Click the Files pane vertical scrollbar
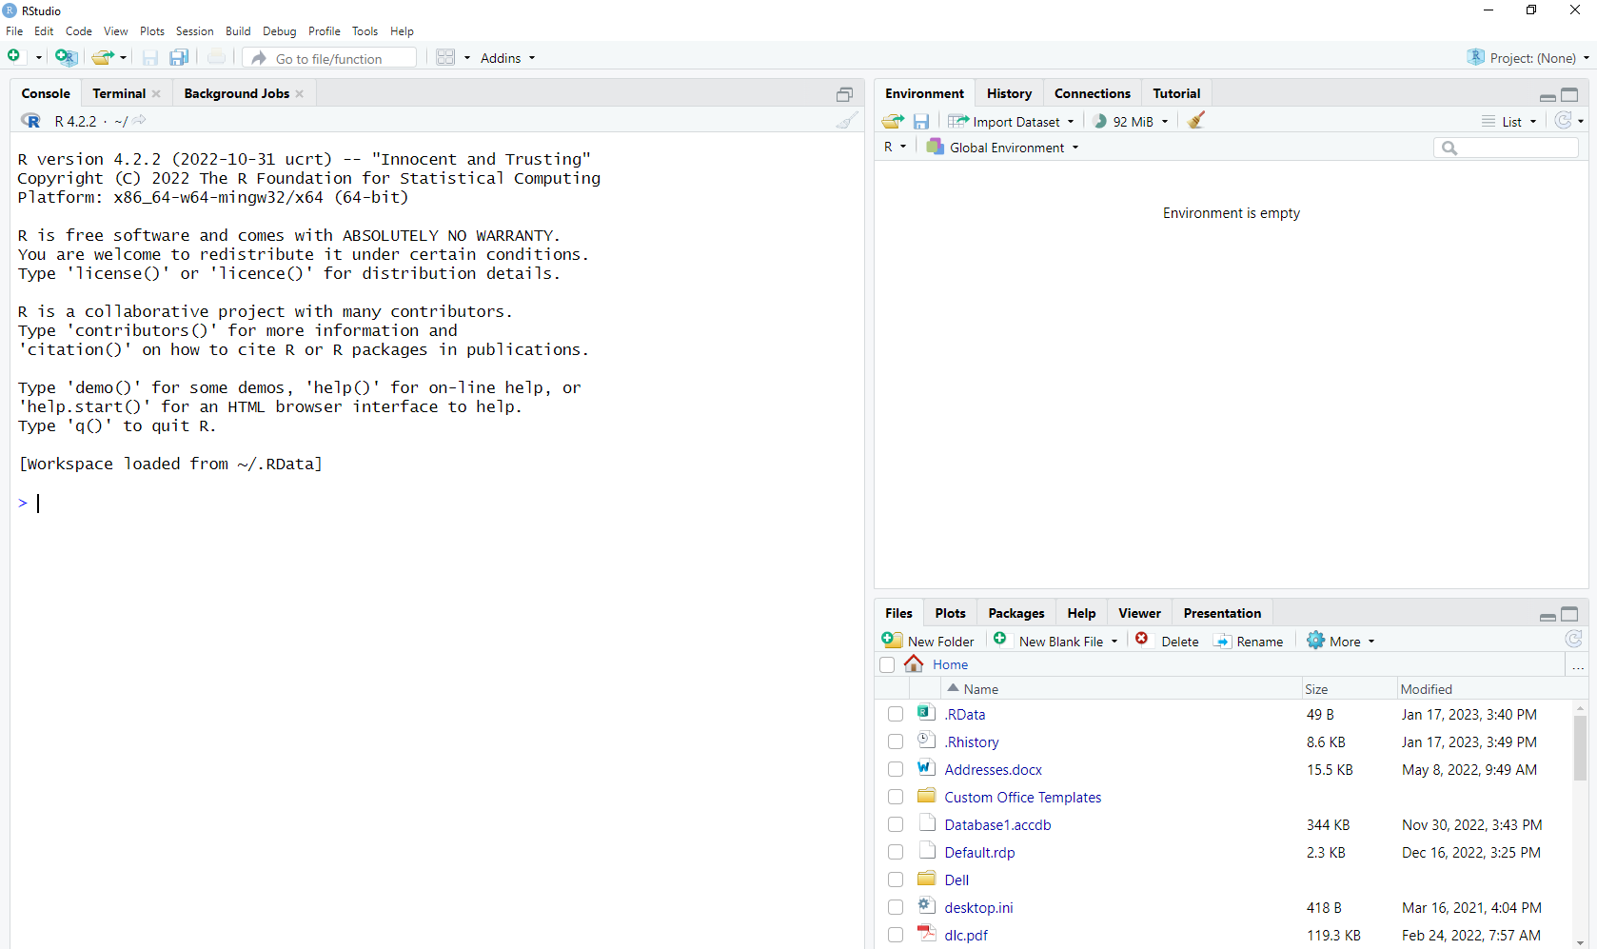The height and width of the screenshot is (949, 1597). coord(1580,747)
